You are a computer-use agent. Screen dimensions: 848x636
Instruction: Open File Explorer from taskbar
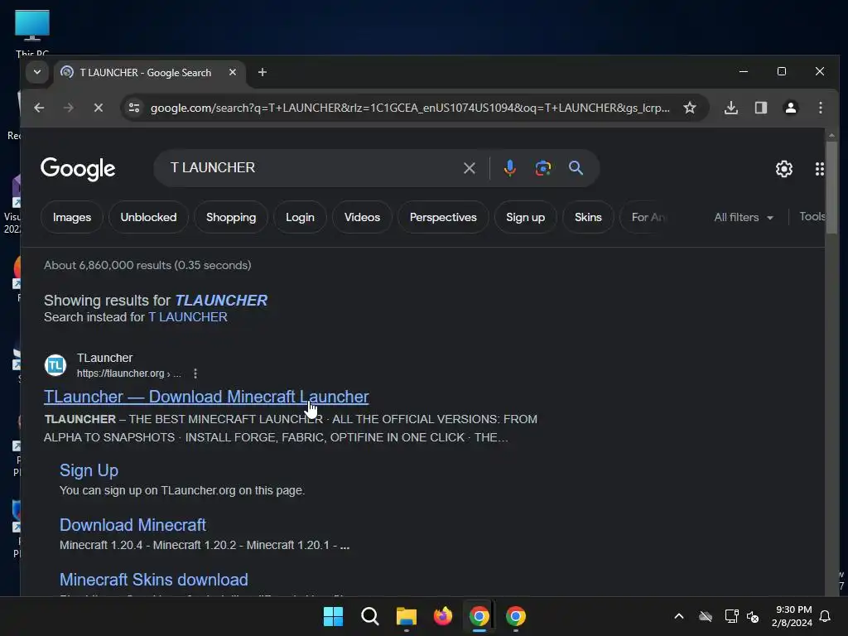(x=406, y=616)
